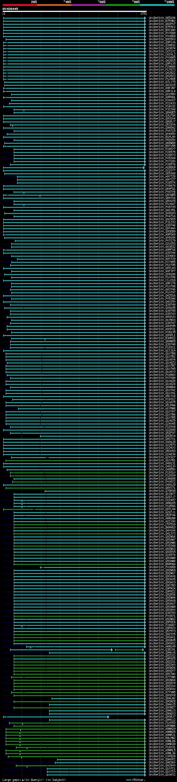Click the UniRef100_Q64FQ1 label
Viewport: 177px width, 782px height.
[x=162, y=189]
